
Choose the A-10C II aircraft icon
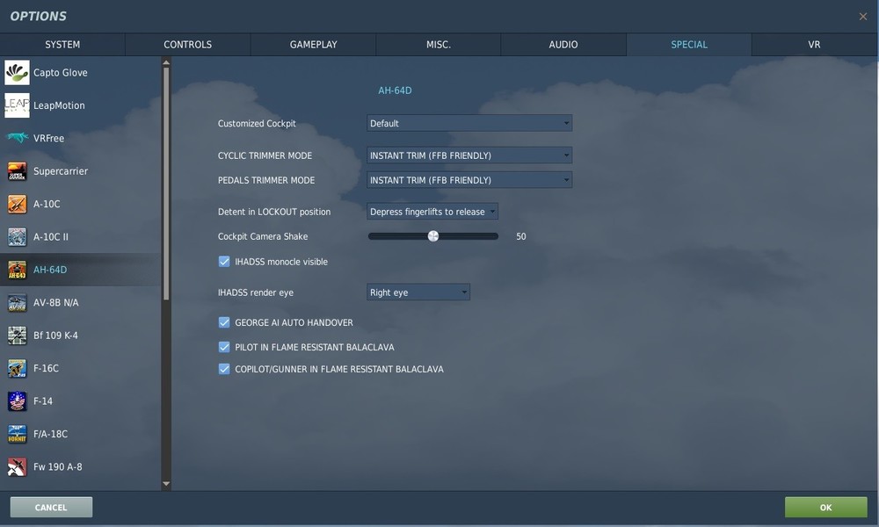(x=17, y=237)
